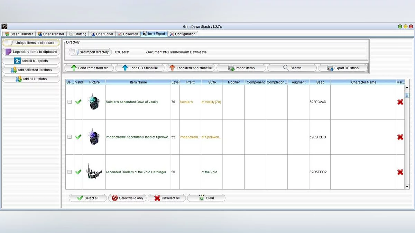Sort by Item Name column header
This screenshot has width=415, height=233.
tap(138, 82)
